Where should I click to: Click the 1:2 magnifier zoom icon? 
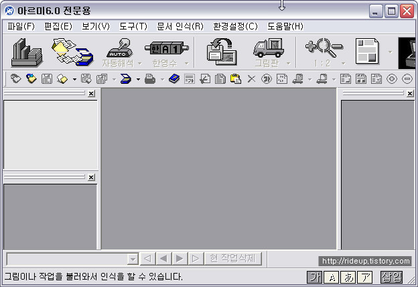click(x=324, y=48)
